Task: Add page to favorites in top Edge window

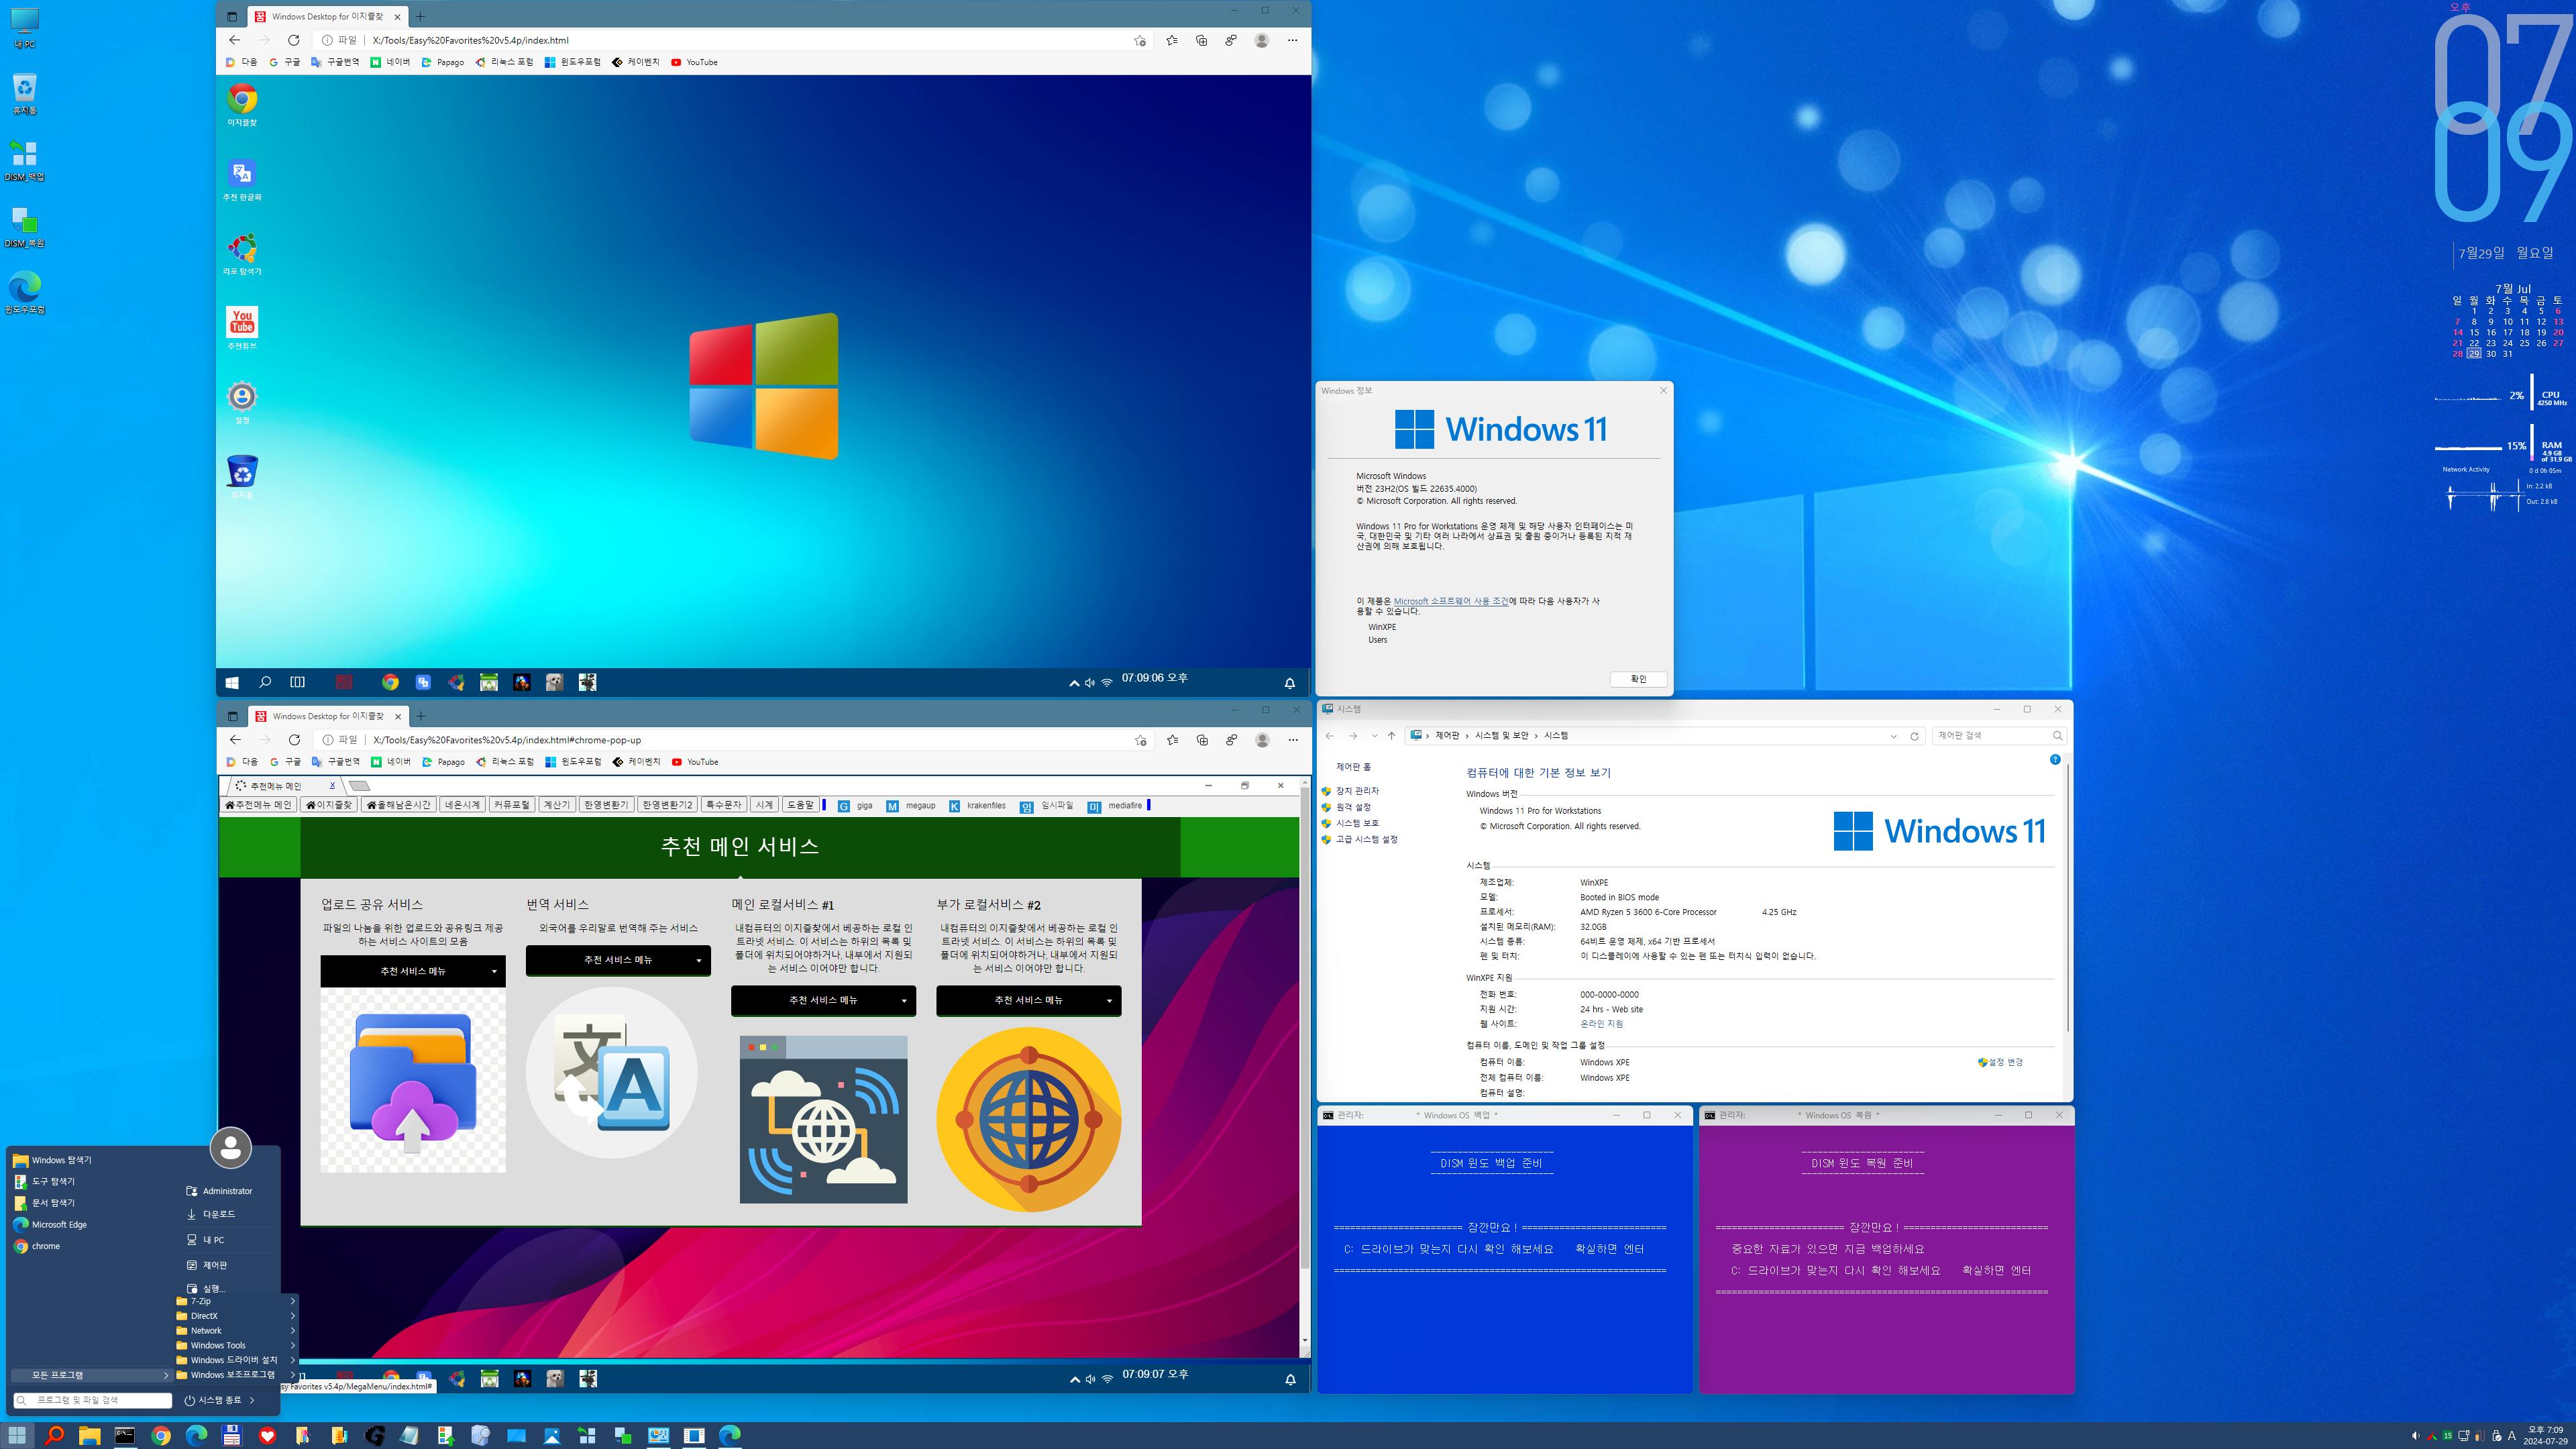Action: point(1140,40)
